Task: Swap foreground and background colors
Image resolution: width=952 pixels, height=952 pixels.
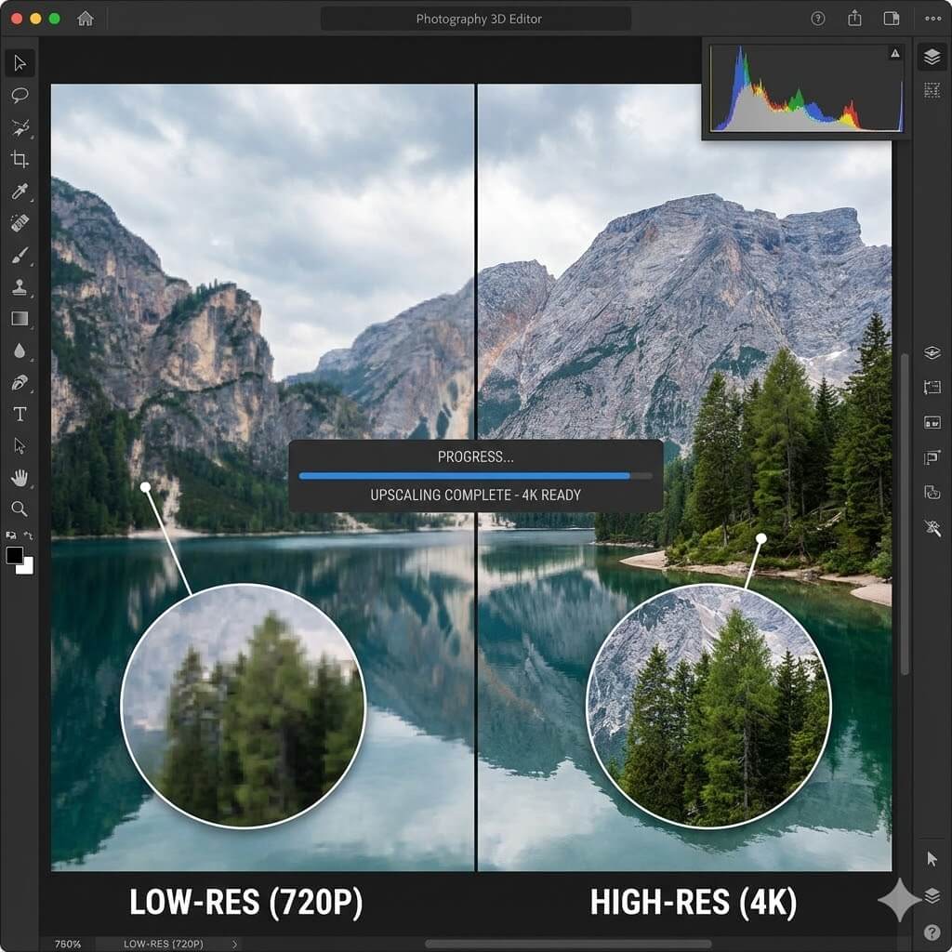Action: (x=29, y=535)
